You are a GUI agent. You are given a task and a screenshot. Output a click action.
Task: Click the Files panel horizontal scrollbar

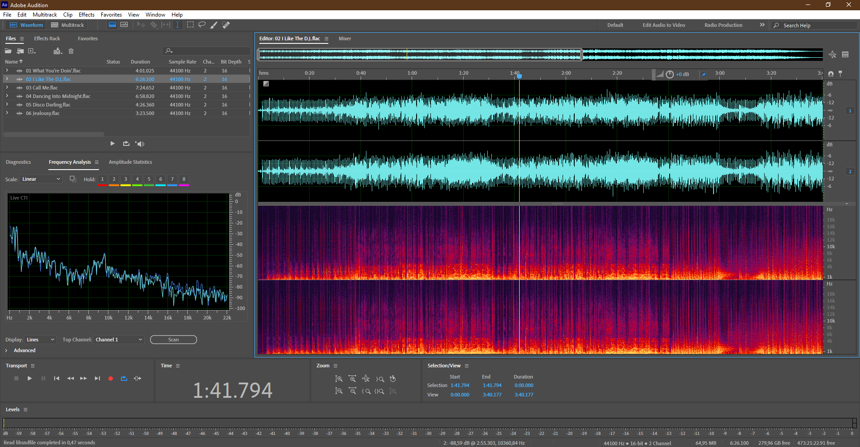(x=54, y=134)
